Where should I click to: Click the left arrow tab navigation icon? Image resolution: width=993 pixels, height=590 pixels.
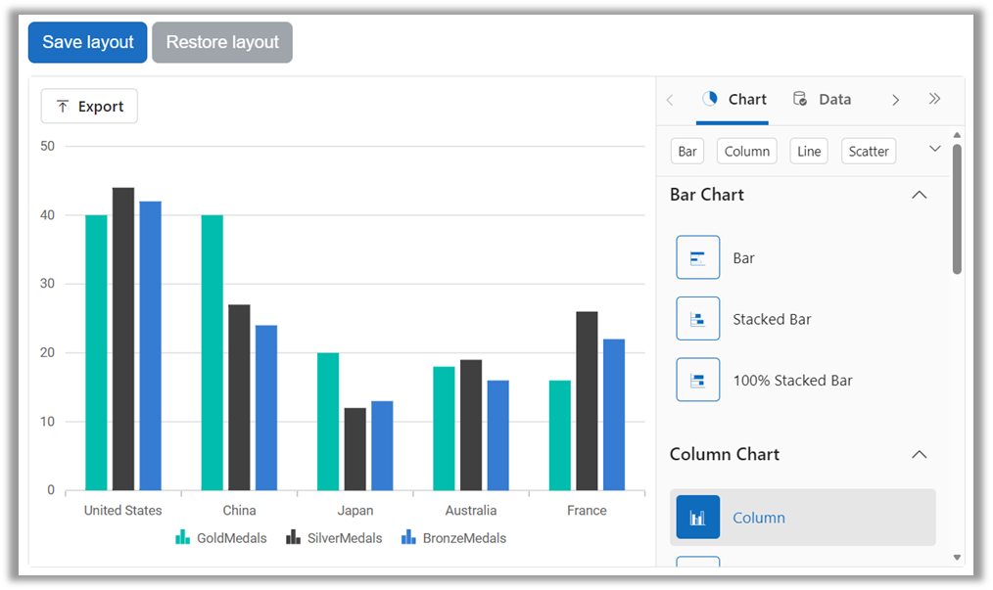(x=670, y=100)
